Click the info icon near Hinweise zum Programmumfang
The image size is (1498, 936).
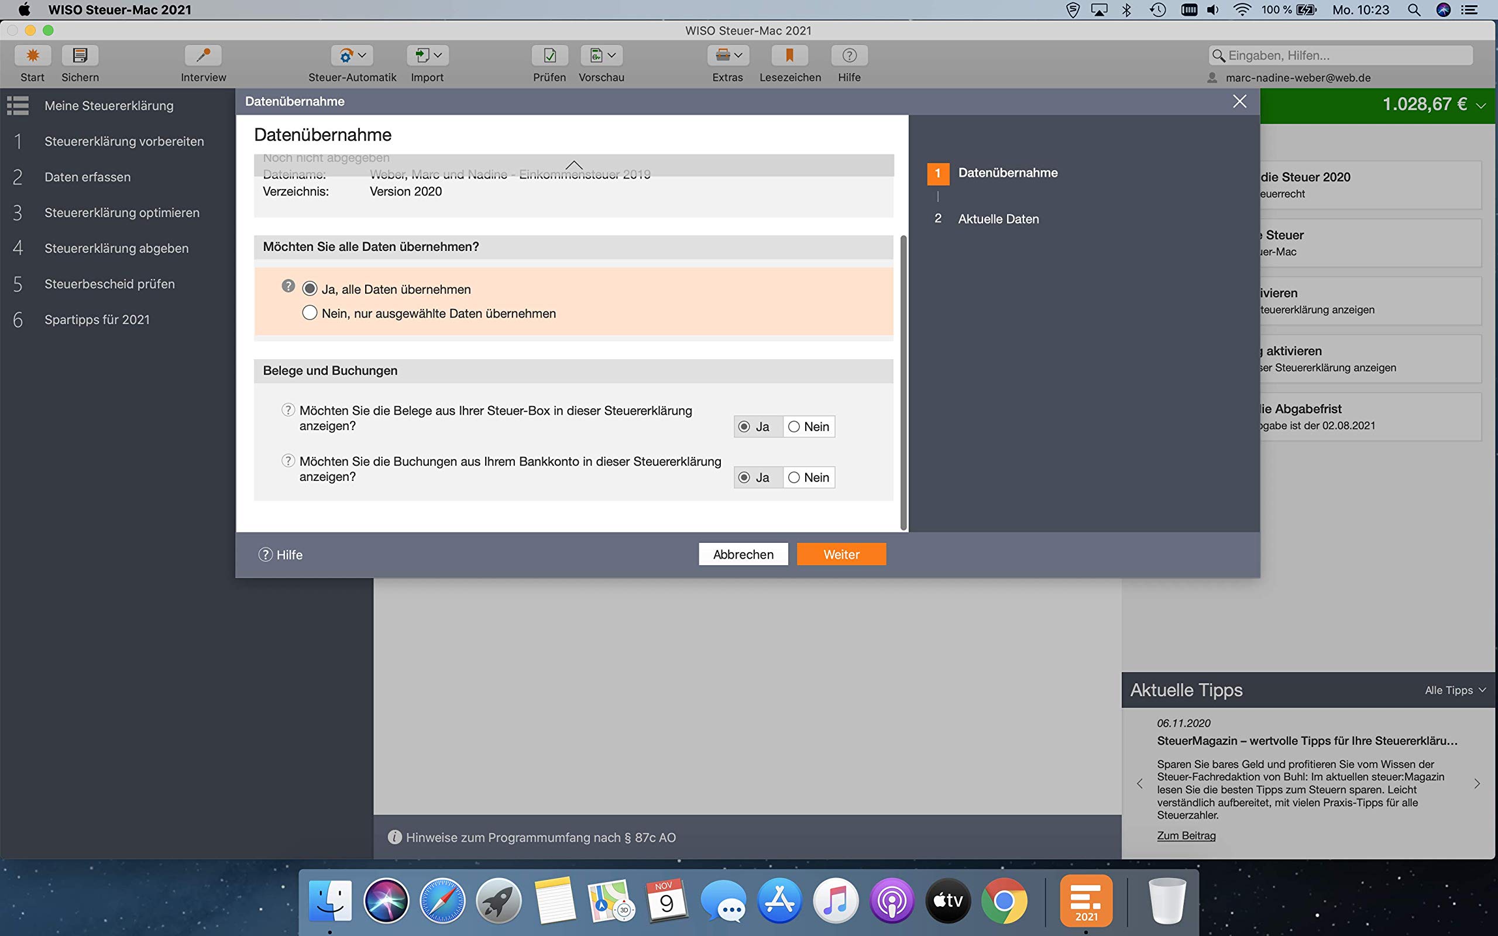point(394,837)
